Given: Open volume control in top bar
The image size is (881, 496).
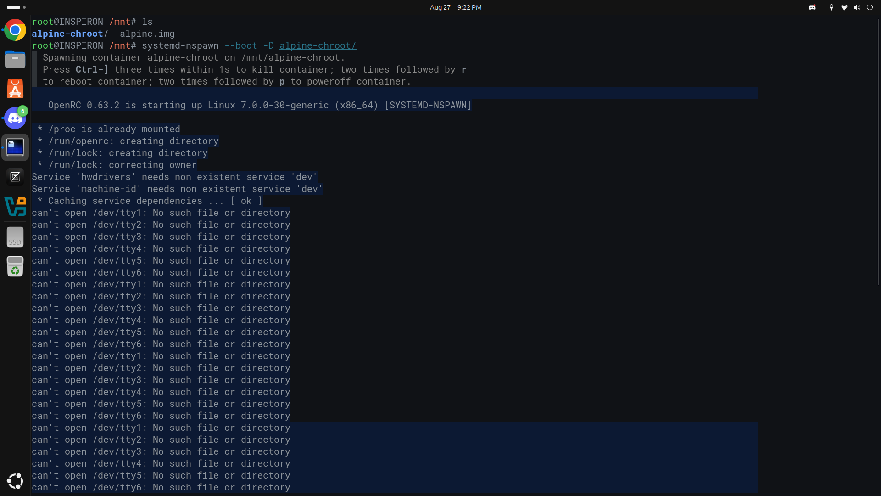Looking at the screenshot, I should coord(857,7).
